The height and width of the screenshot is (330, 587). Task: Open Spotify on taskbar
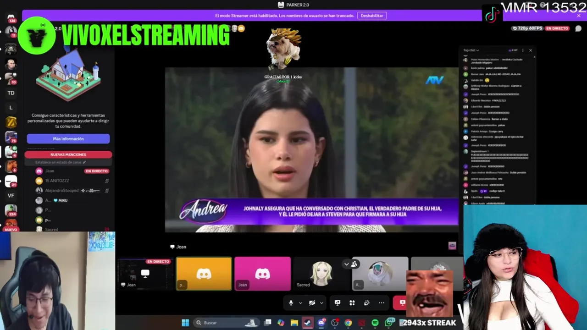(x=375, y=323)
